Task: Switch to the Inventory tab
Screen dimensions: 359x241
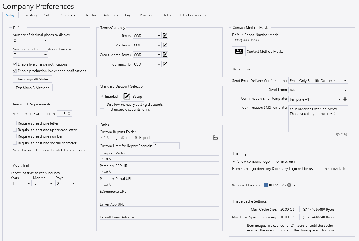Action: [x=30, y=15]
